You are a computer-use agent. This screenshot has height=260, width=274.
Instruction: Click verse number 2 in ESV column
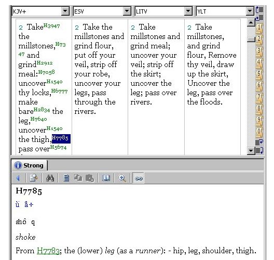tap(77, 28)
